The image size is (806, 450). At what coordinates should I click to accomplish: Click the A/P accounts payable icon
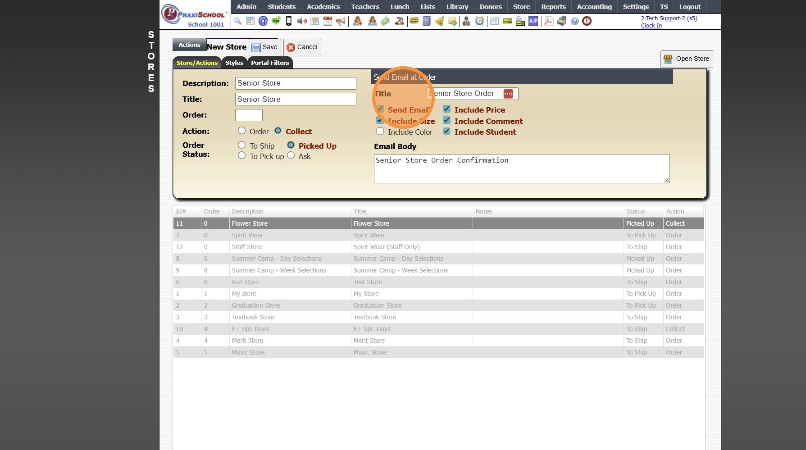(533, 21)
